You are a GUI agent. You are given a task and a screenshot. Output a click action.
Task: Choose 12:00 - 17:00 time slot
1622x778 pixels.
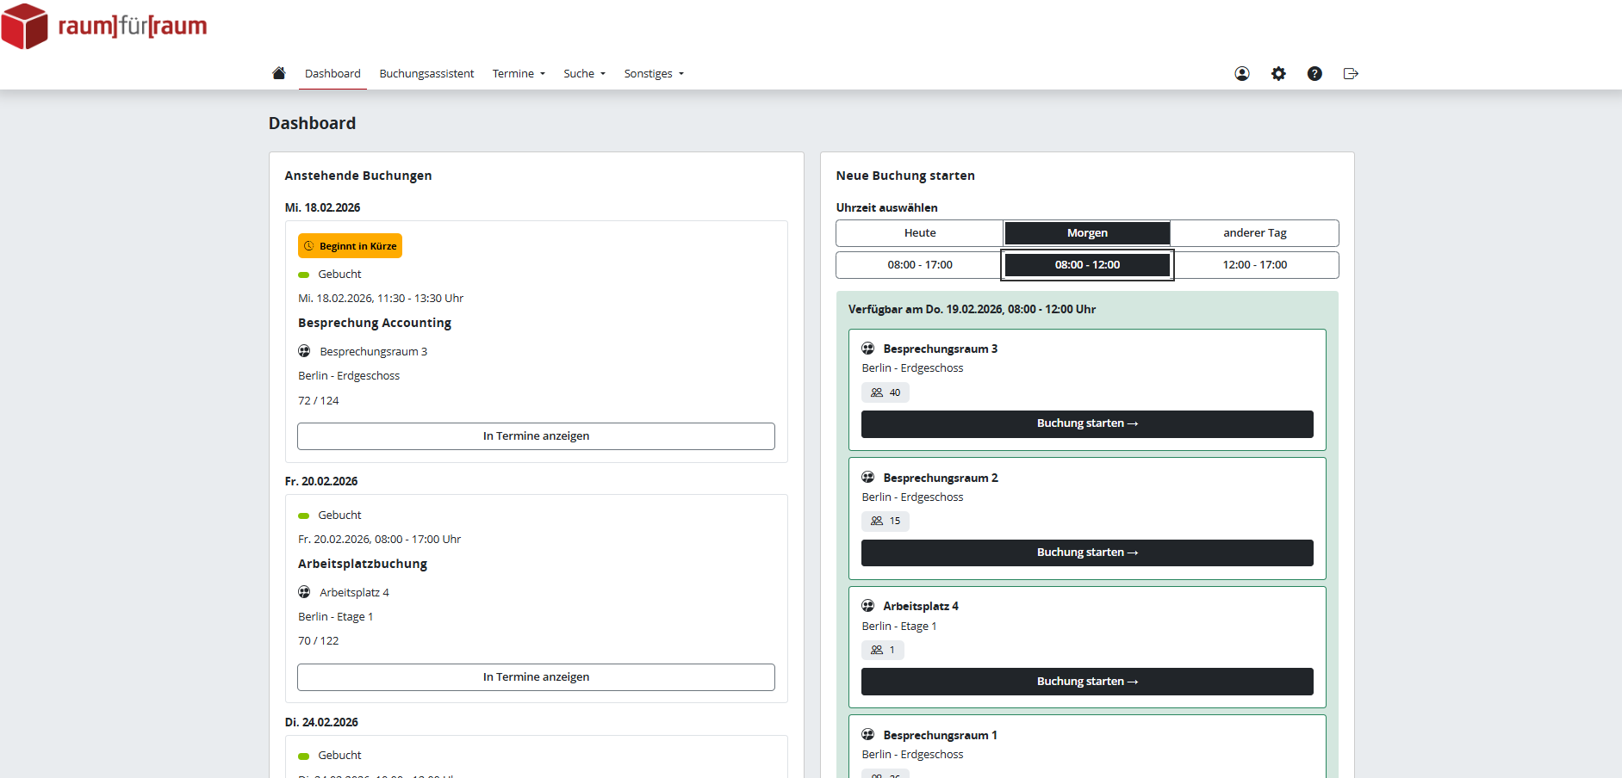click(x=1255, y=265)
